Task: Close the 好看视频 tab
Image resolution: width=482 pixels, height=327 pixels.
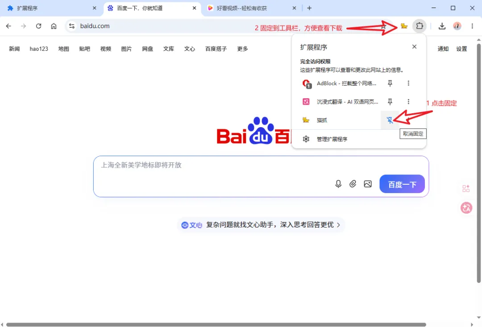Action: click(x=294, y=8)
